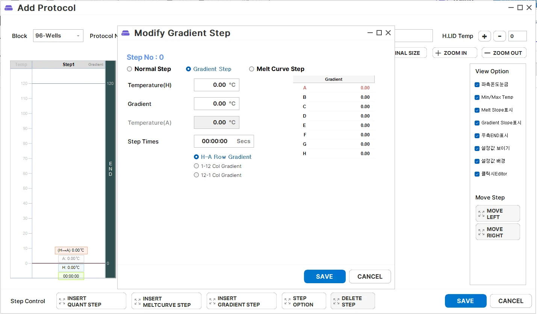
Task: Click the ZOOM OUT button
Action: (504, 53)
